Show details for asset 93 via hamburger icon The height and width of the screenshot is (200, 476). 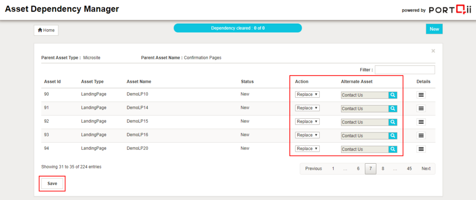pos(421,135)
